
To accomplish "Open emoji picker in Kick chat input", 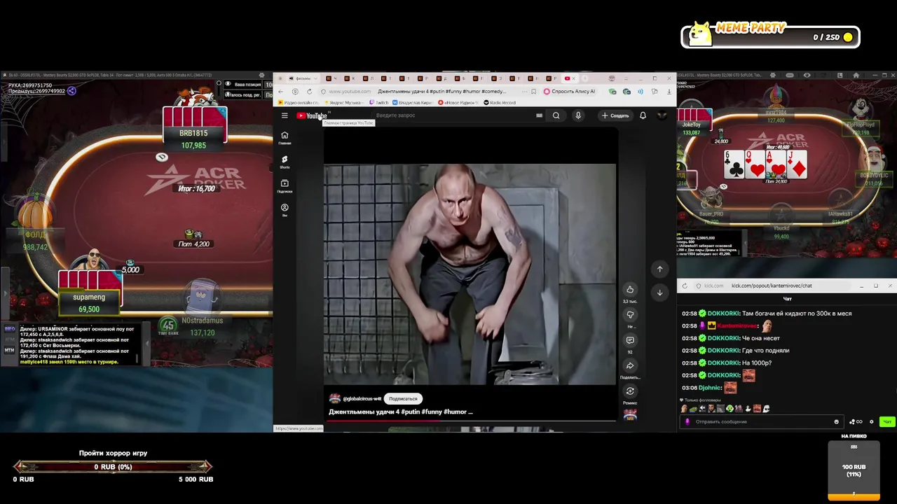I will point(836,422).
